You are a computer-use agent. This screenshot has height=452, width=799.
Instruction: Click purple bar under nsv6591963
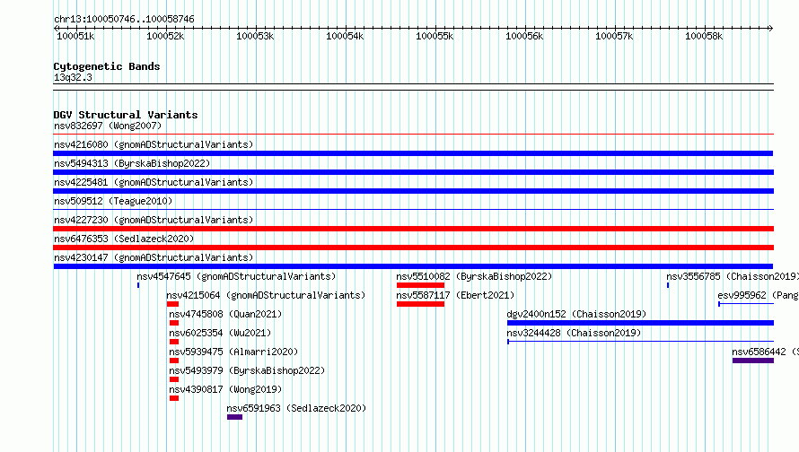(x=235, y=417)
